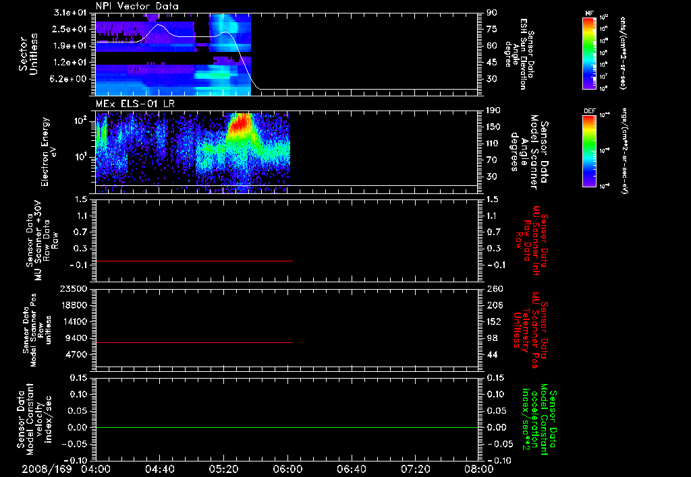Click the 1.2e+01 sector axis value

click(x=70, y=63)
